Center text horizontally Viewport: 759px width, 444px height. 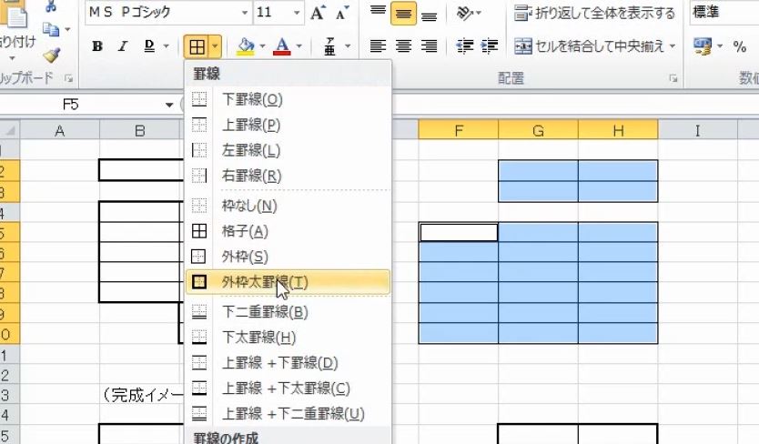pyautogui.click(x=403, y=46)
